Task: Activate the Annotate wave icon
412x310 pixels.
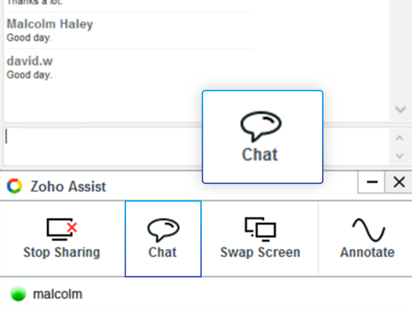Action: [368, 229]
